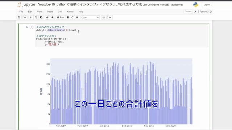This screenshot has height=130, width=232.
Task: Open the Edit menu
Action: (30, 12)
